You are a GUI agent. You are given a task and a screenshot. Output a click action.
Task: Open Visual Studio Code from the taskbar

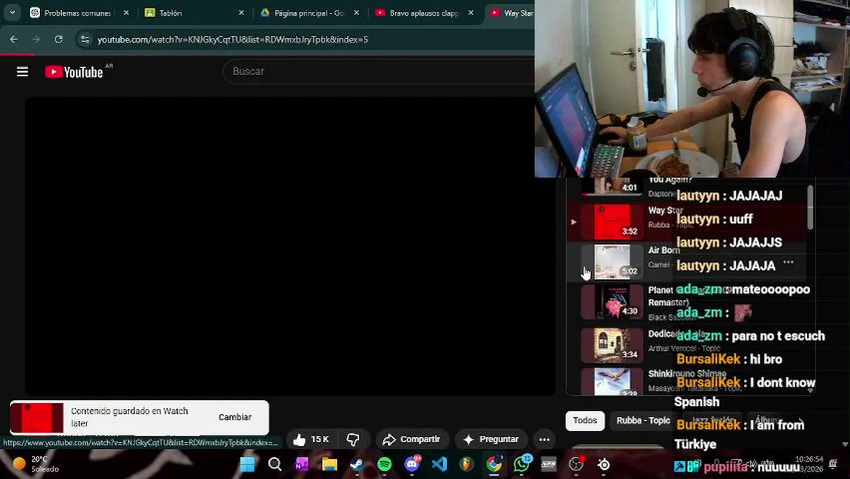439,464
